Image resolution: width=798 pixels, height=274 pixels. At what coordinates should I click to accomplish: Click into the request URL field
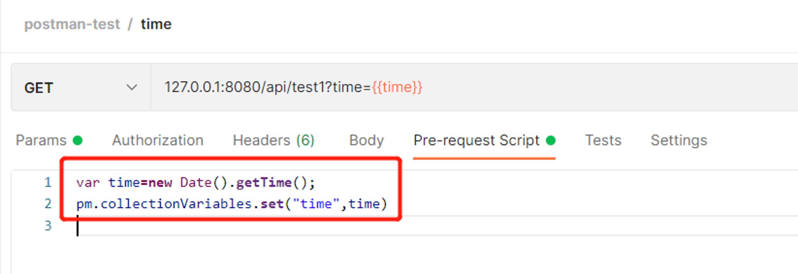474,87
